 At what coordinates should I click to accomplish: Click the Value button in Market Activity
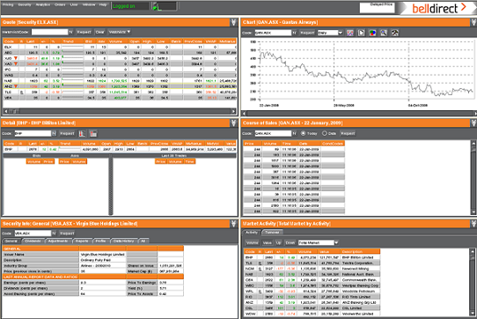[x=267, y=243]
